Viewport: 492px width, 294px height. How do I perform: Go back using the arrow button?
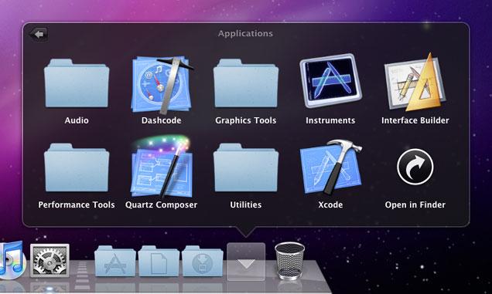pos(39,34)
